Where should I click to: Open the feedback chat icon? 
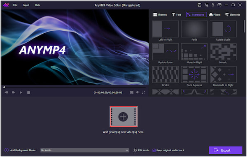pos(219,5)
